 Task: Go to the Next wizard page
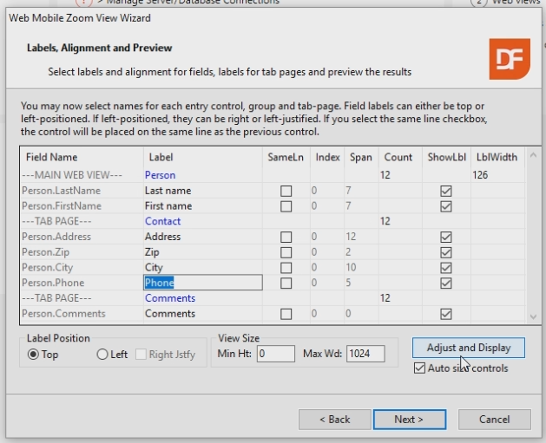point(409,420)
